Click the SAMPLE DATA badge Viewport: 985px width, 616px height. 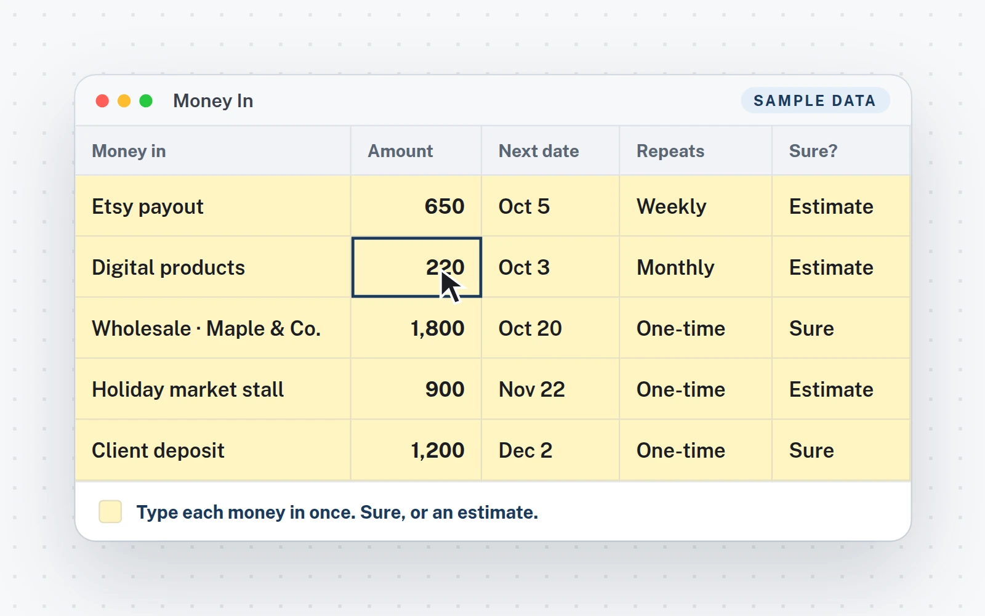(x=815, y=100)
